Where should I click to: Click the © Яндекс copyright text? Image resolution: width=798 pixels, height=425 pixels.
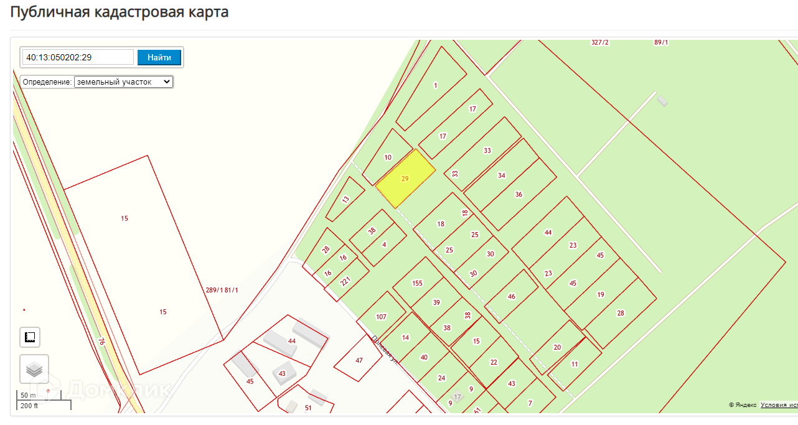pos(743,405)
